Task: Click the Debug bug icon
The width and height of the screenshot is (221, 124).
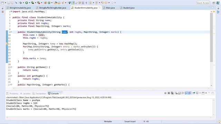Action: point(21,3)
